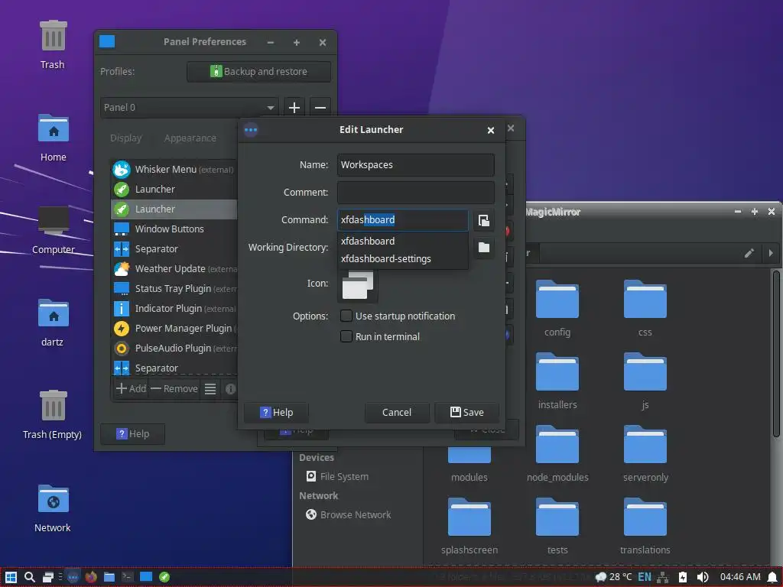783x587 pixels.
Task: Switch to the Appearance tab
Action: point(190,138)
